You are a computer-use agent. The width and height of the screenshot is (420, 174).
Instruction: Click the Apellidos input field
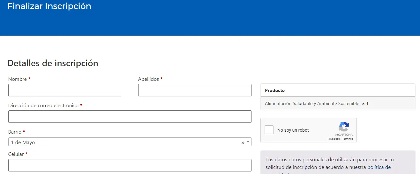195,90
